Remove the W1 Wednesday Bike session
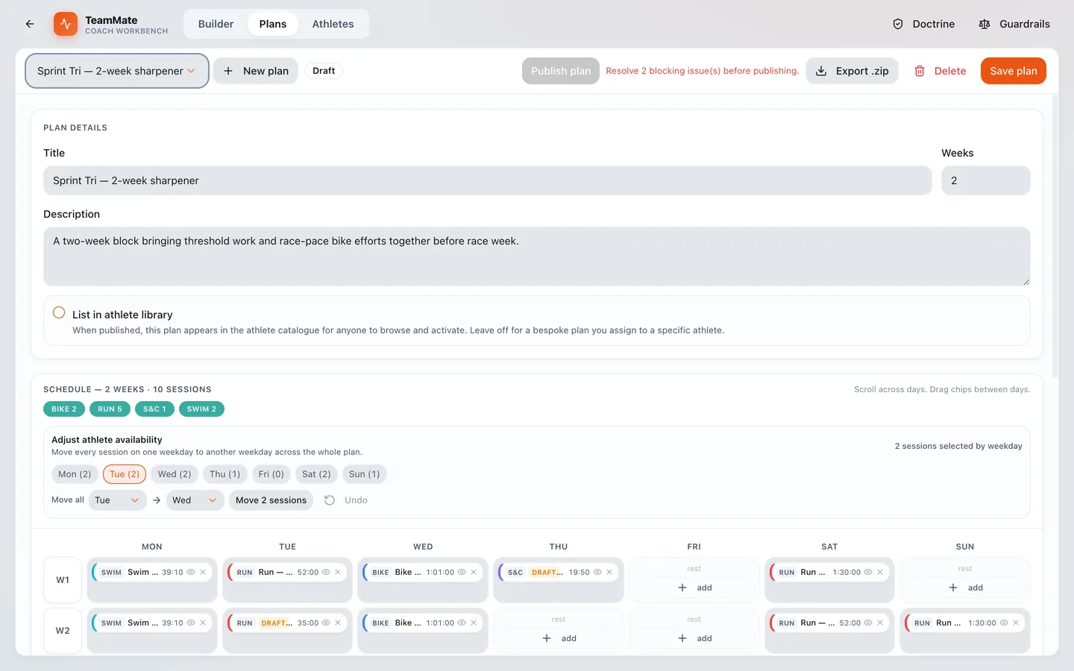 [474, 572]
